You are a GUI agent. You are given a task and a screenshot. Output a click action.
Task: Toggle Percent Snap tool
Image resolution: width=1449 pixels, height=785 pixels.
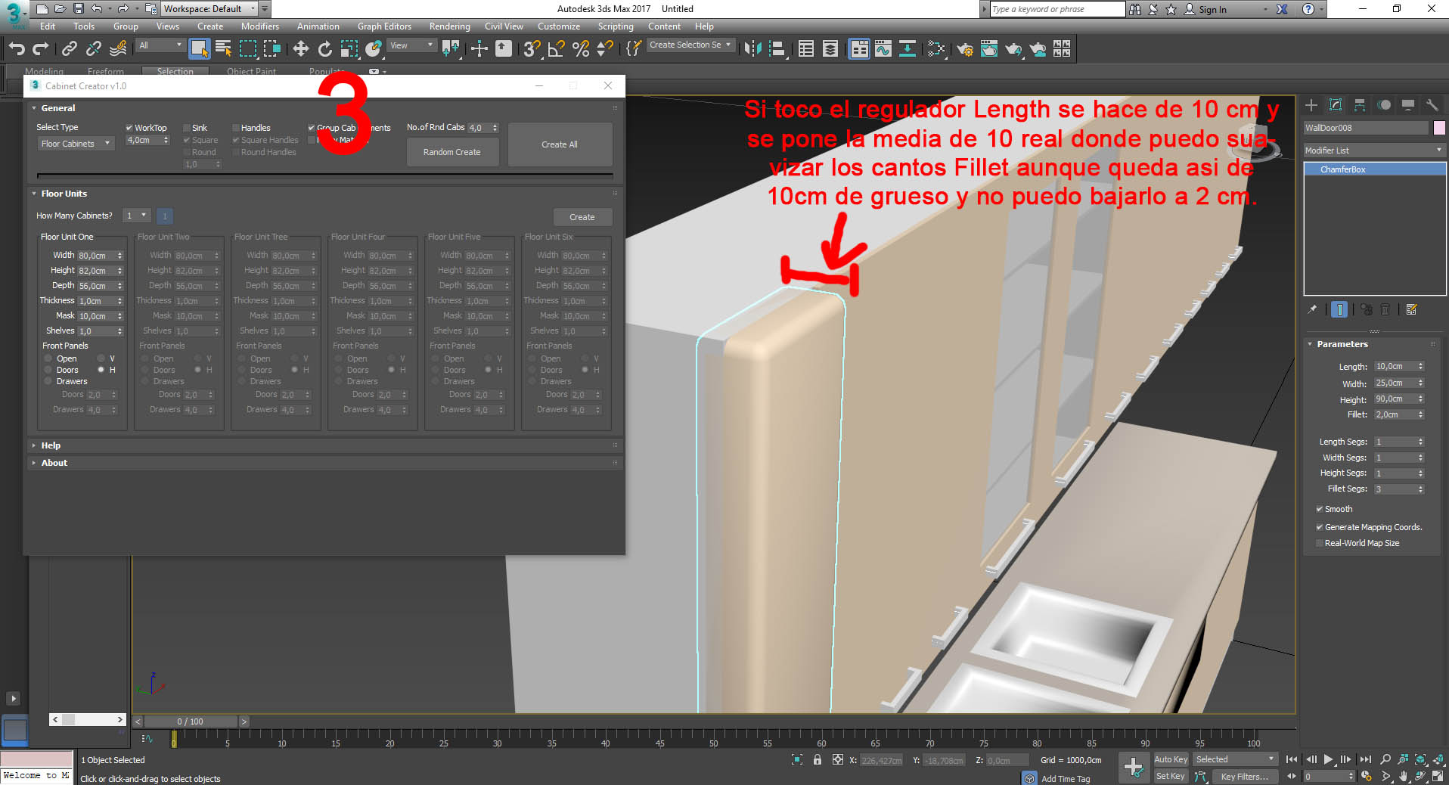pos(581,49)
